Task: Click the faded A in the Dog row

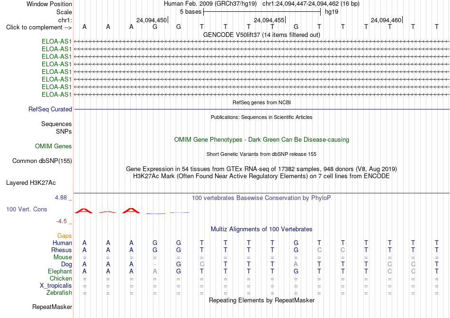Action: click(x=296, y=264)
